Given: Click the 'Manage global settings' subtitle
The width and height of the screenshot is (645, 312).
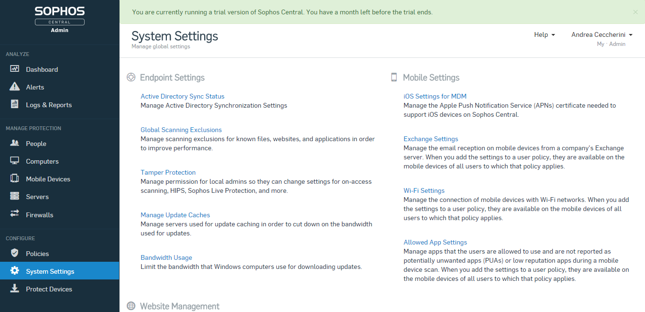Looking at the screenshot, I should pyautogui.click(x=161, y=46).
